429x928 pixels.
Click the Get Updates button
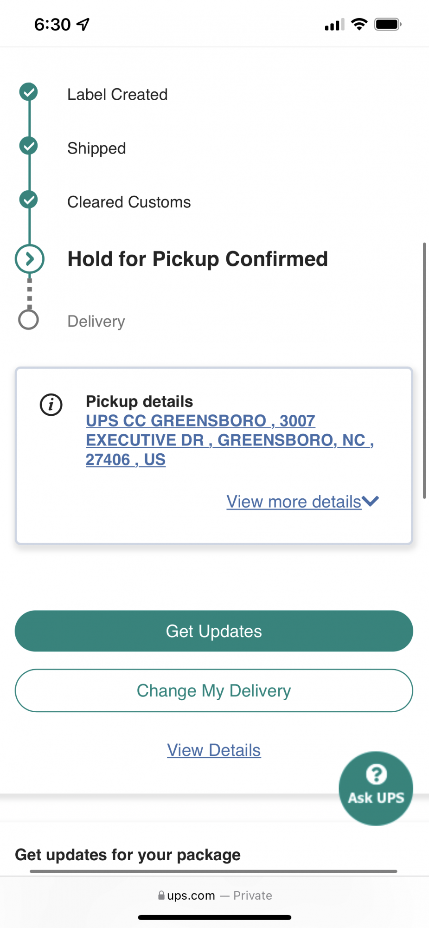214,631
